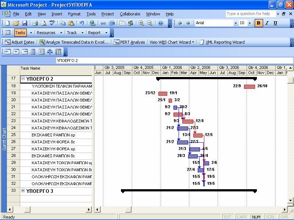
Task: Click the task table horizontal scrollbar thumb
Action: pos(27,209)
